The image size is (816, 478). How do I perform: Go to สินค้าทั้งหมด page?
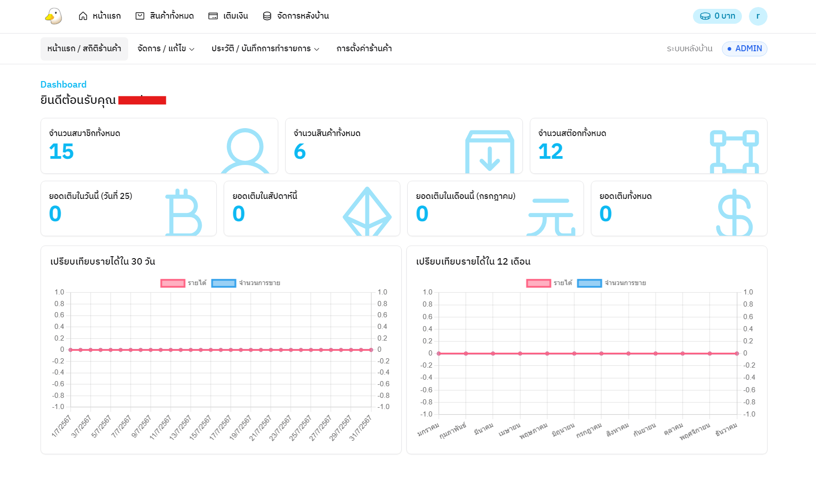(165, 16)
